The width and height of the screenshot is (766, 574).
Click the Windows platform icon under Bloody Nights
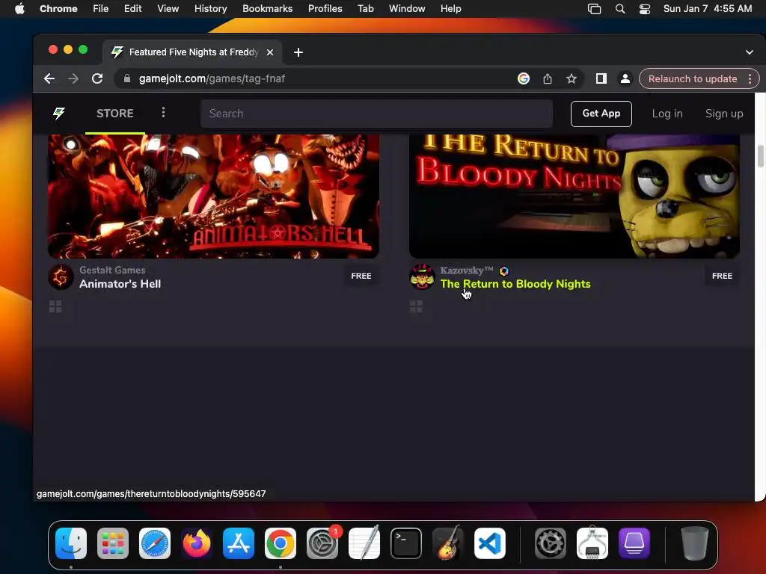[x=416, y=306]
